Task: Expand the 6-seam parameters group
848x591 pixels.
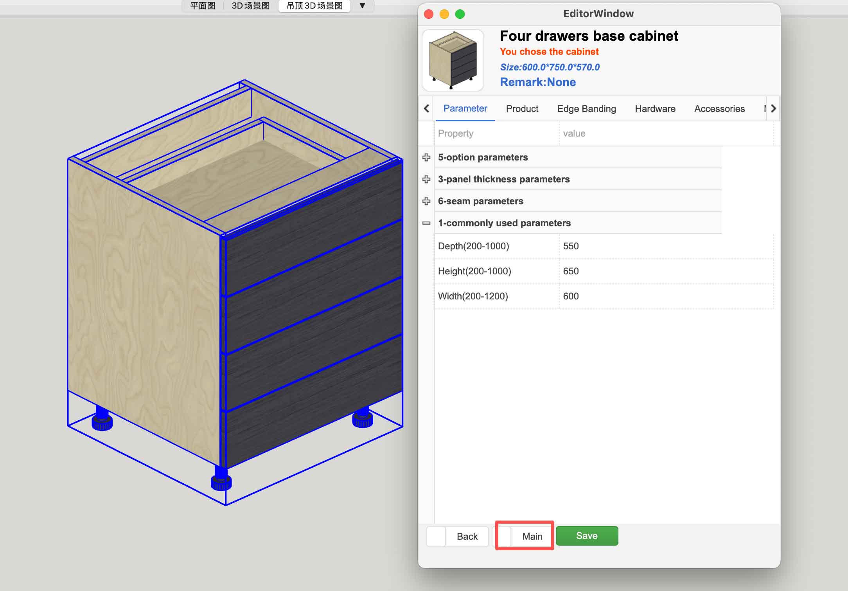Action: 426,201
